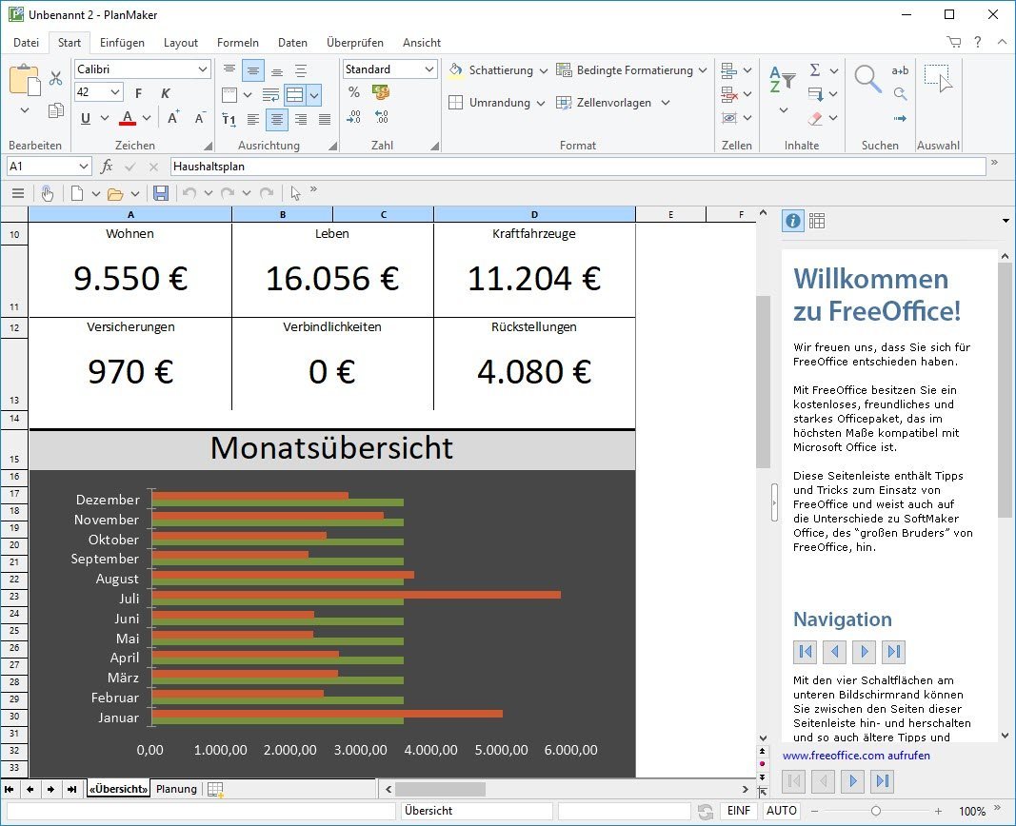Open the www.freeoffice.com aufrufen link
The image size is (1016, 826).
(x=856, y=756)
